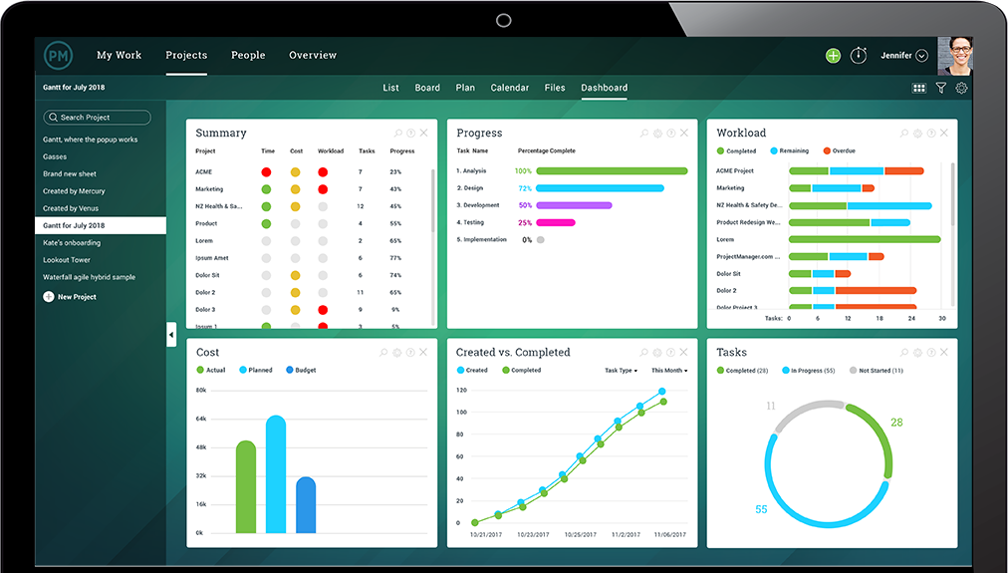Switch to the List tab
Image resolution: width=1008 pixels, height=573 pixels.
tap(390, 88)
